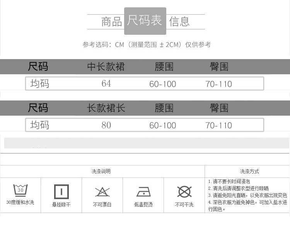Click 均码 in the mid-length skirt row
Screen dimensions: 290x225
coord(39,84)
